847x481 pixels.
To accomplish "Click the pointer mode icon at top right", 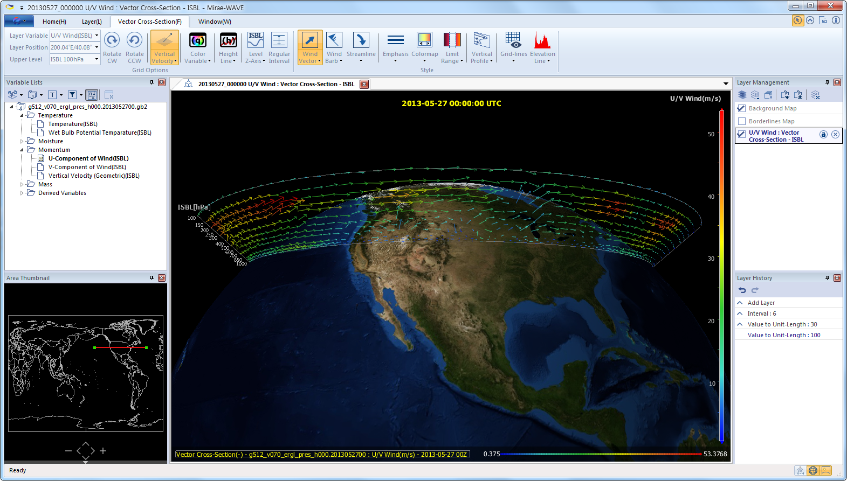I will 797,20.
